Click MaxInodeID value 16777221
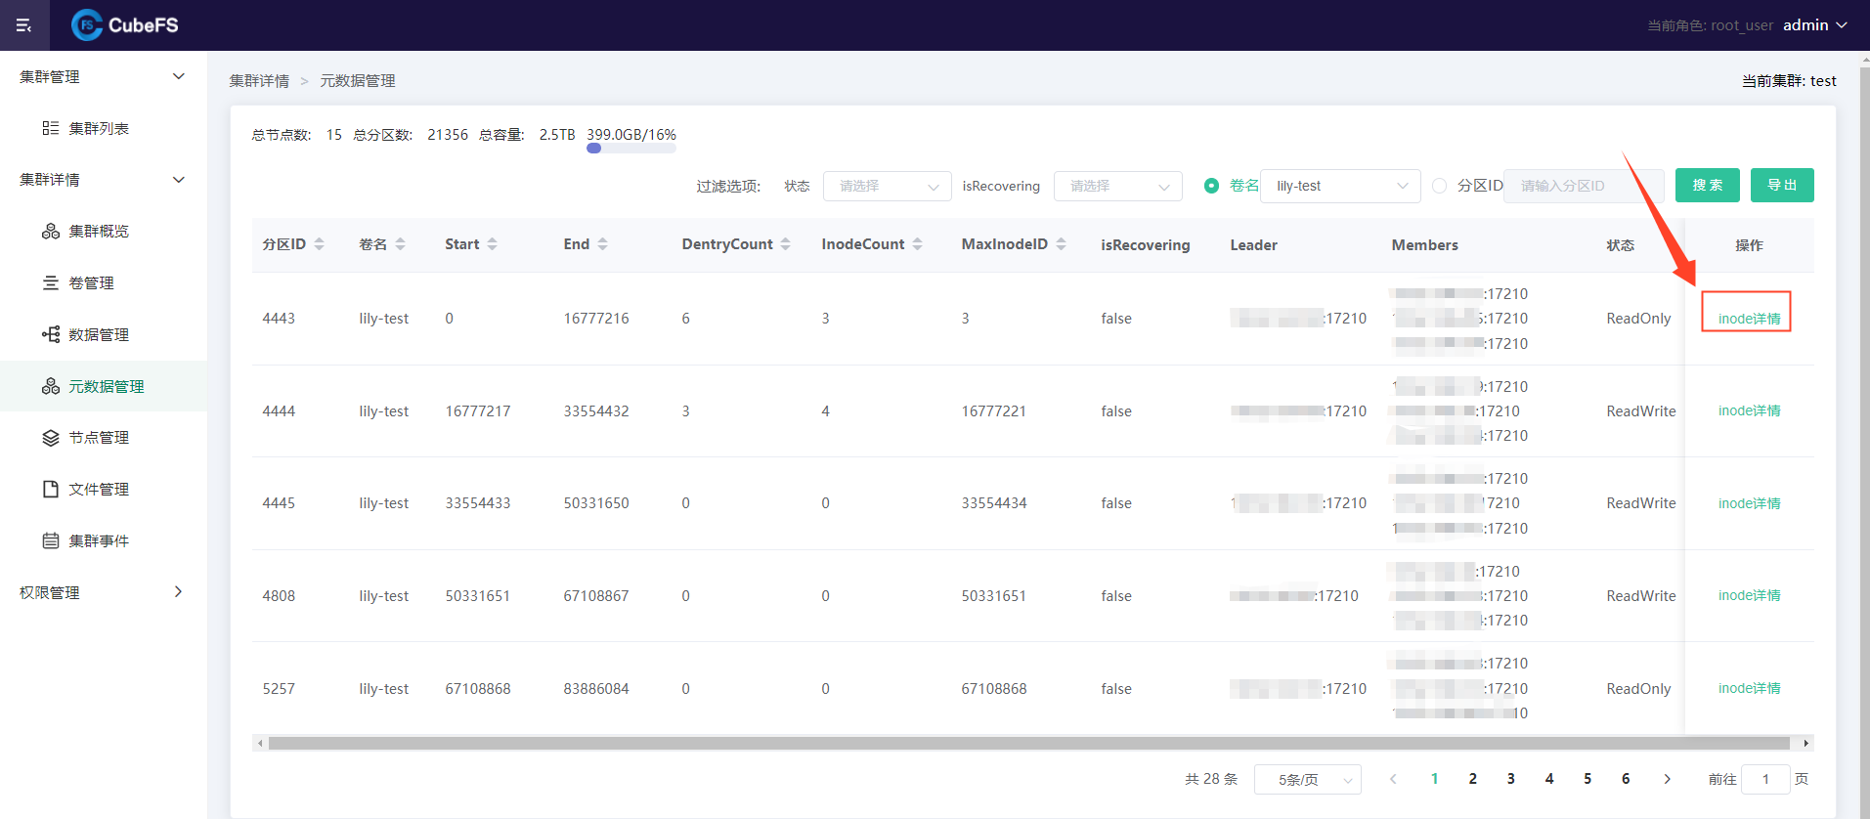The image size is (1870, 819). point(994,411)
